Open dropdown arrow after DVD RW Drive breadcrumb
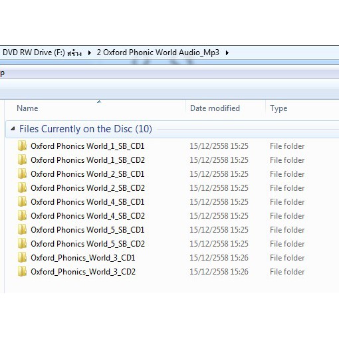This screenshot has height=339, width=339. [x=89, y=53]
